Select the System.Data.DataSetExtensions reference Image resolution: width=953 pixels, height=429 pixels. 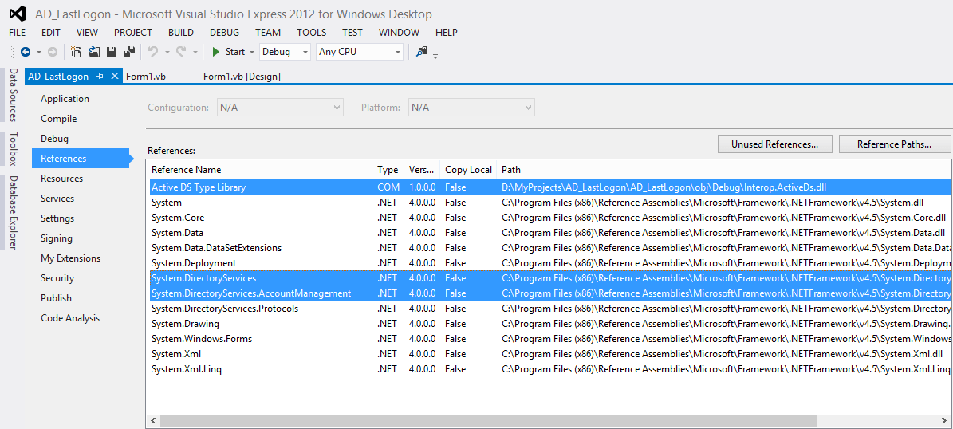point(550,248)
